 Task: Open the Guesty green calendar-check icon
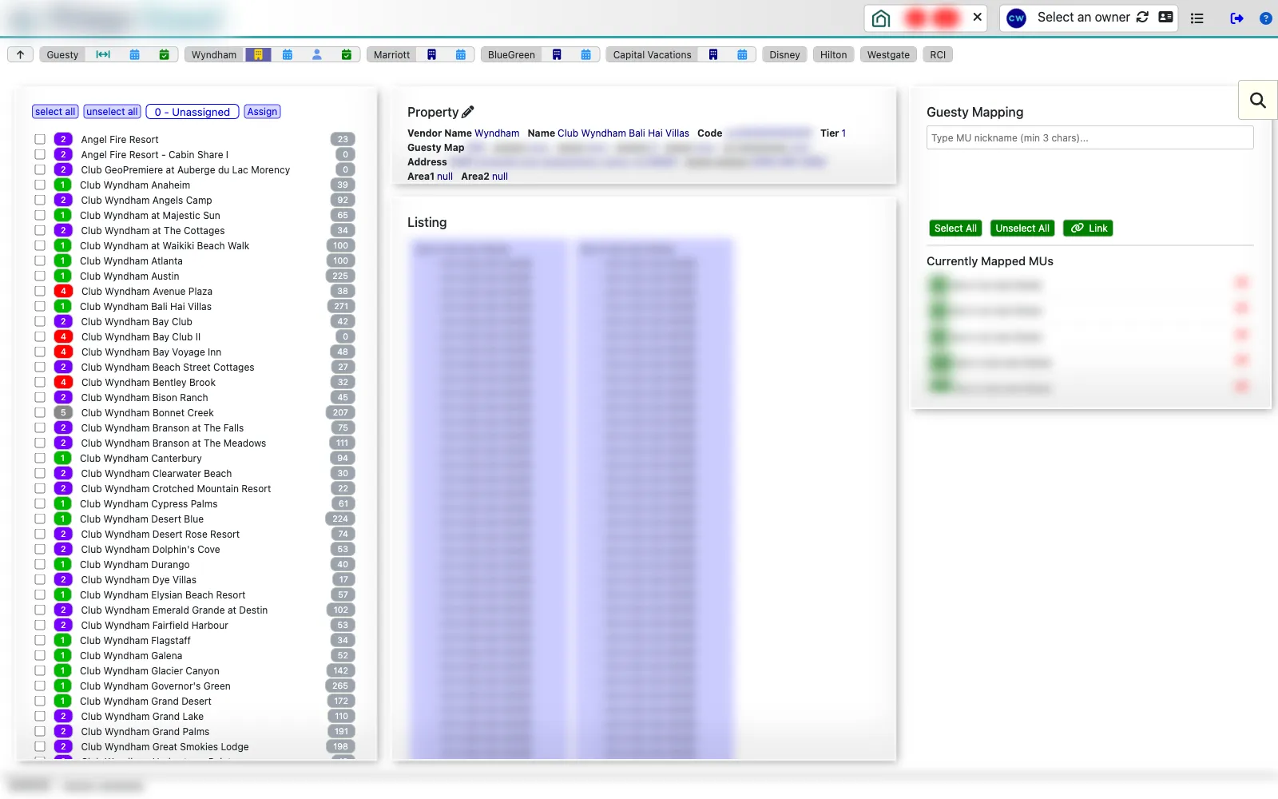tap(164, 54)
